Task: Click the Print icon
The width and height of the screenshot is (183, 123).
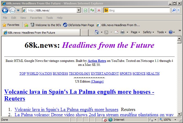Action: click(123, 32)
